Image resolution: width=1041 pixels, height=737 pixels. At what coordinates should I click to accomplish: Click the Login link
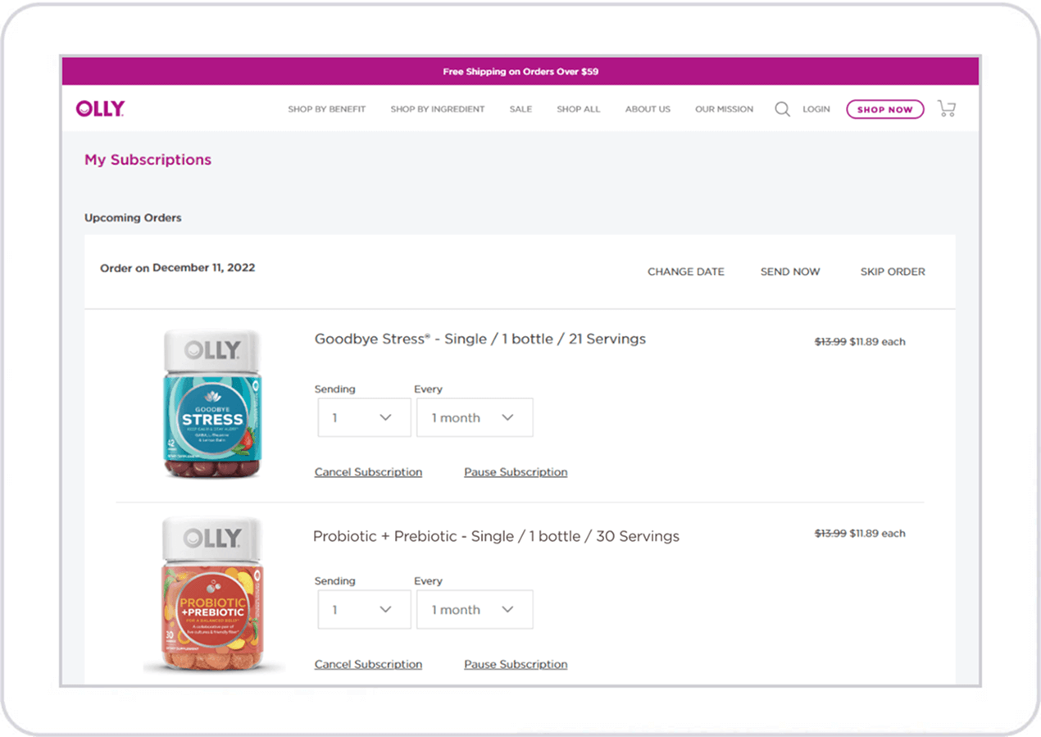coord(816,109)
